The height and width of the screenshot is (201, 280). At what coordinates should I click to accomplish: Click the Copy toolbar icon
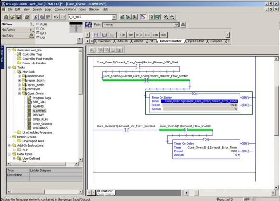[x=41, y=17]
